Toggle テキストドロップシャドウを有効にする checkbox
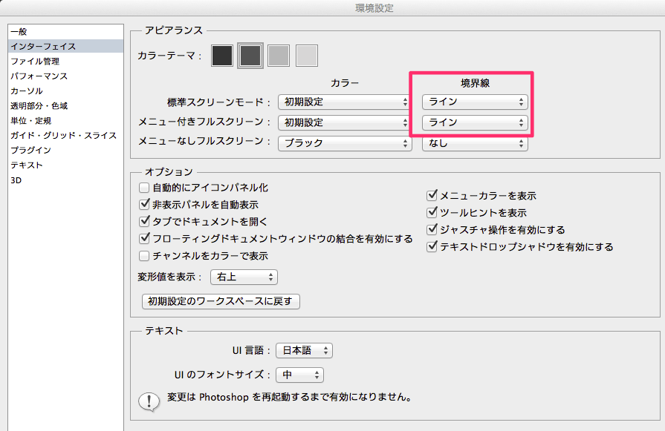The width and height of the screenshot is (665, 431). 432,247
